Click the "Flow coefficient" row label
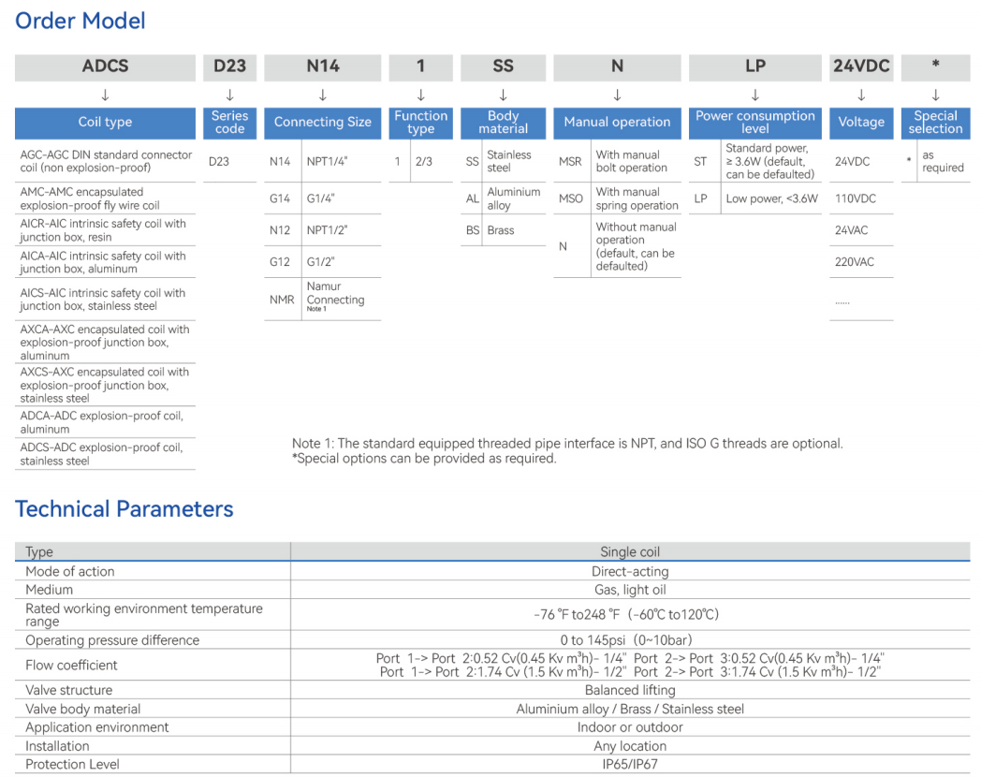Viewport: 981px width, 777px height. click(71, 665)
